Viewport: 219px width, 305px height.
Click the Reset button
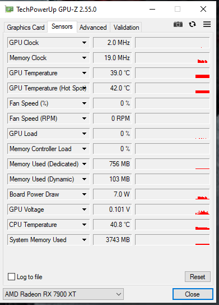198,276
